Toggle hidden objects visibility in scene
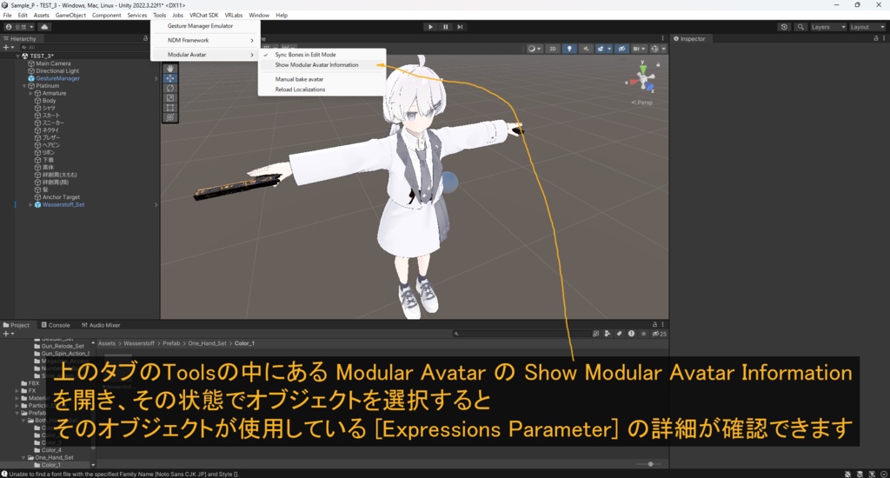Image resolution: width=890 pixels, height=478 pixels. tap(621, 49)
